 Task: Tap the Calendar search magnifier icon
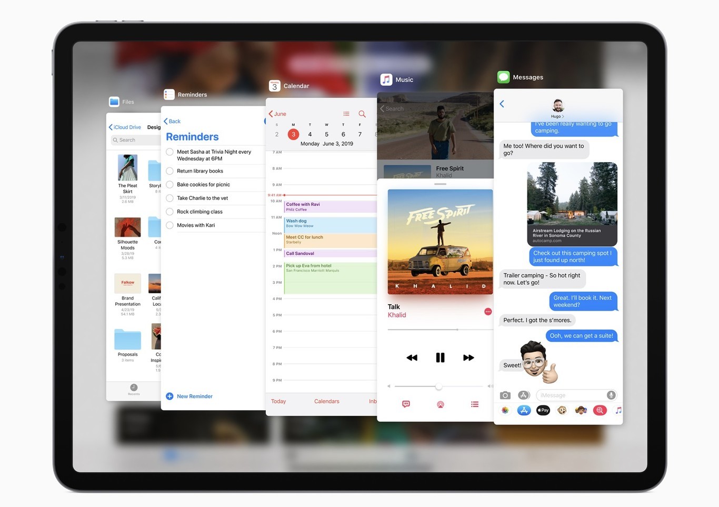(362, 114)
